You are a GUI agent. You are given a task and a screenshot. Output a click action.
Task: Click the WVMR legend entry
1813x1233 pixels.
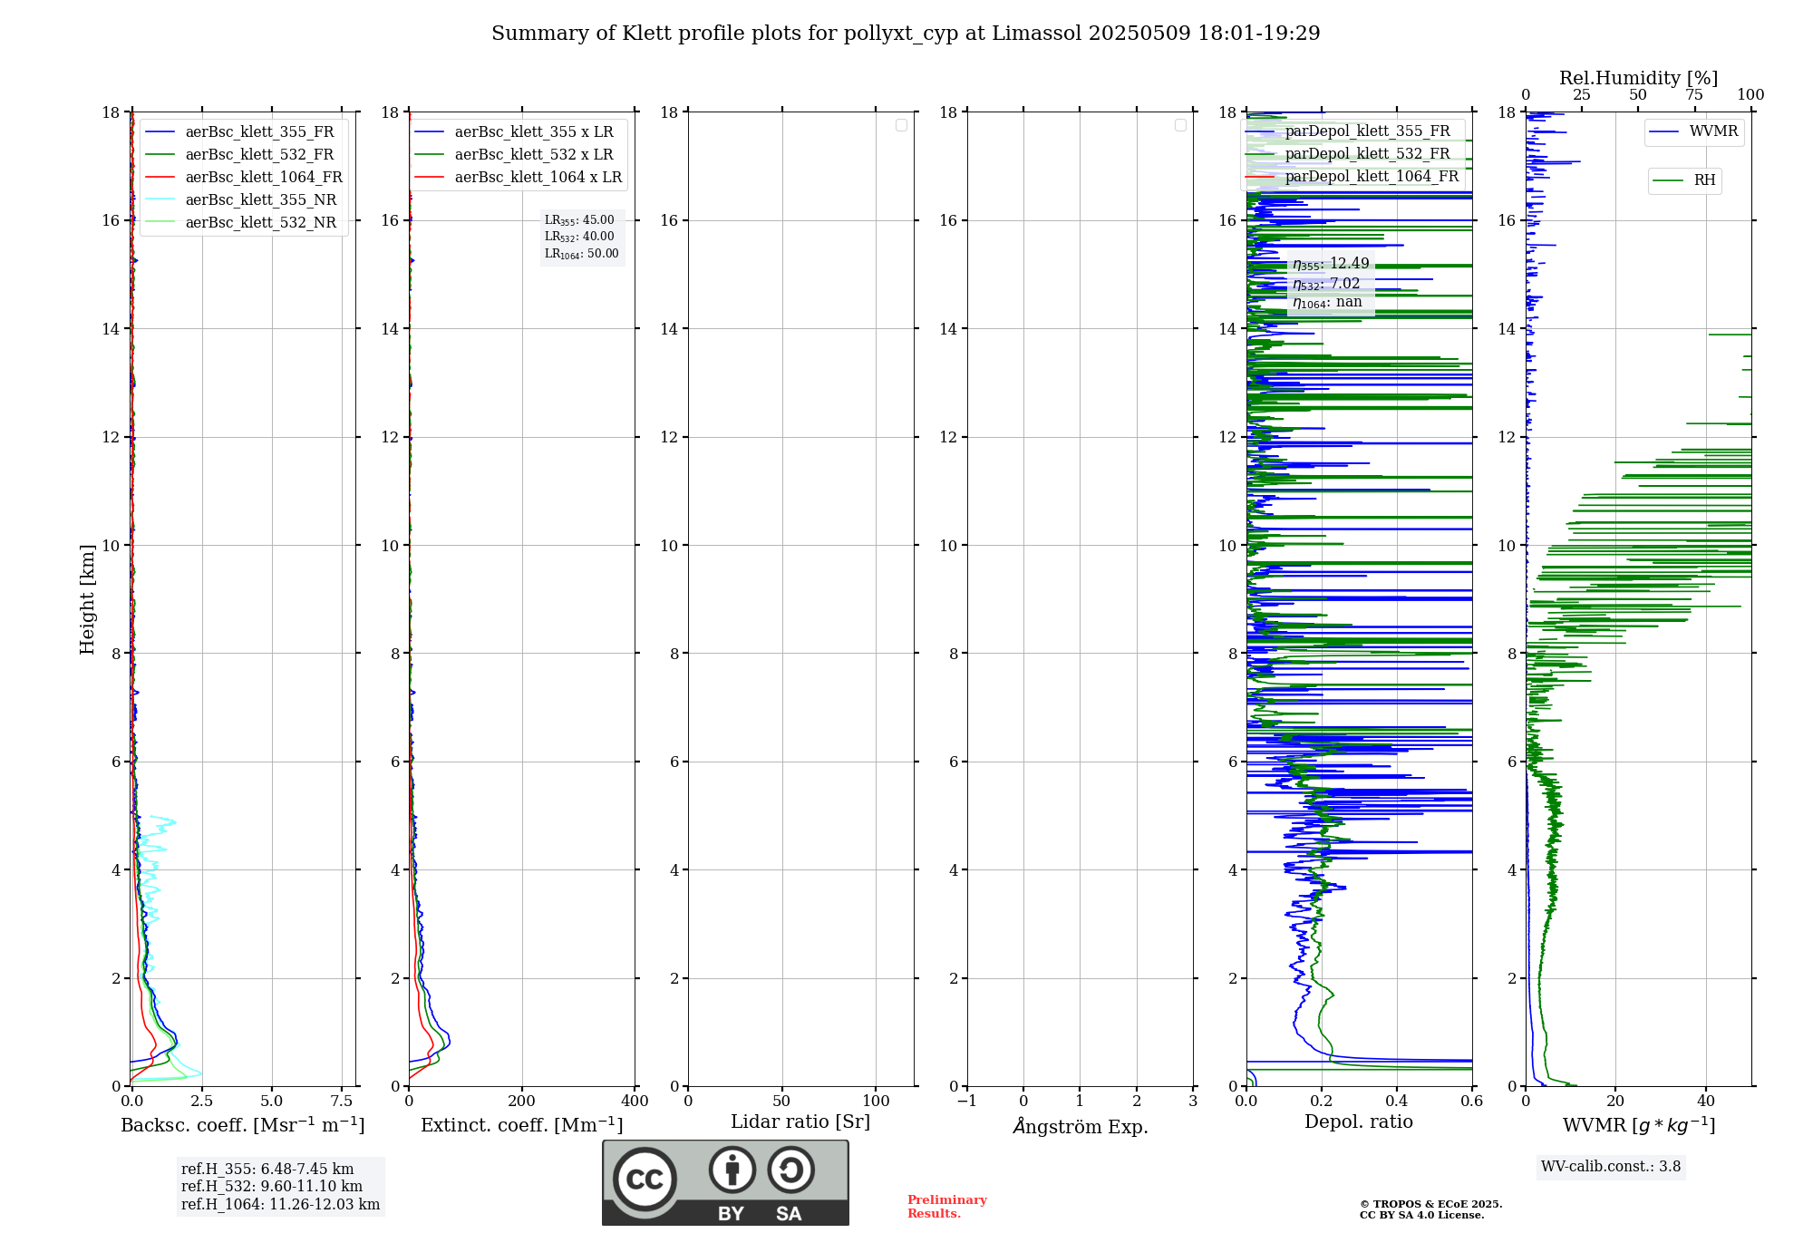(1694, 131)
